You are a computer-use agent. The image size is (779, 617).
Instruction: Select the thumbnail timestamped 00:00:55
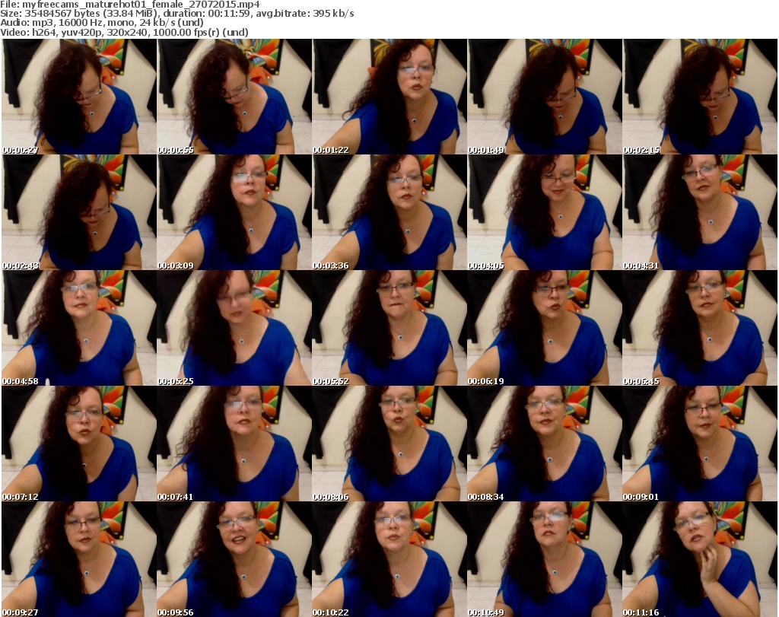click(x=234, y=97)
